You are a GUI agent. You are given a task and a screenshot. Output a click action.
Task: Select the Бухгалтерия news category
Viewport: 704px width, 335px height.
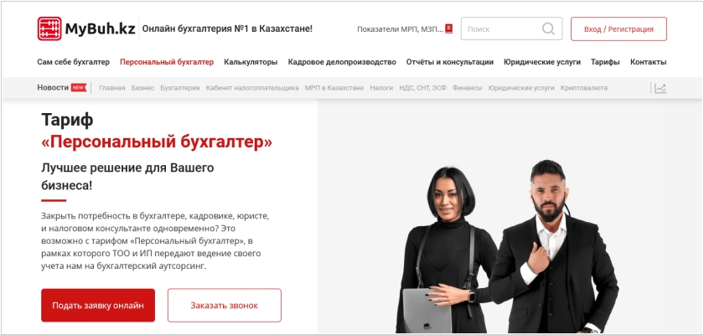point(180,88)
